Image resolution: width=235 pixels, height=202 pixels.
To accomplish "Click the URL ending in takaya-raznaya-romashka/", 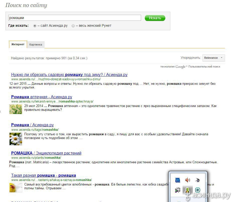I will (x=52, y=180).
